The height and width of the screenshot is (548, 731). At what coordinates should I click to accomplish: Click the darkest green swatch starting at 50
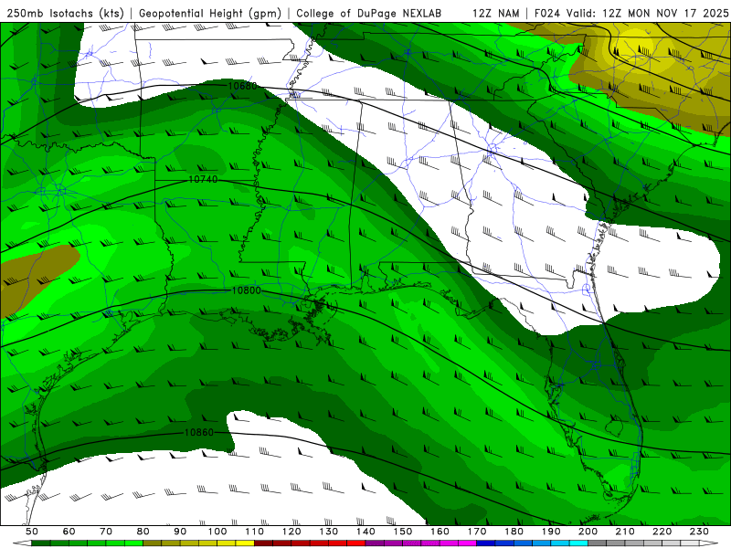pyautogui.click(x=41, y=543)
